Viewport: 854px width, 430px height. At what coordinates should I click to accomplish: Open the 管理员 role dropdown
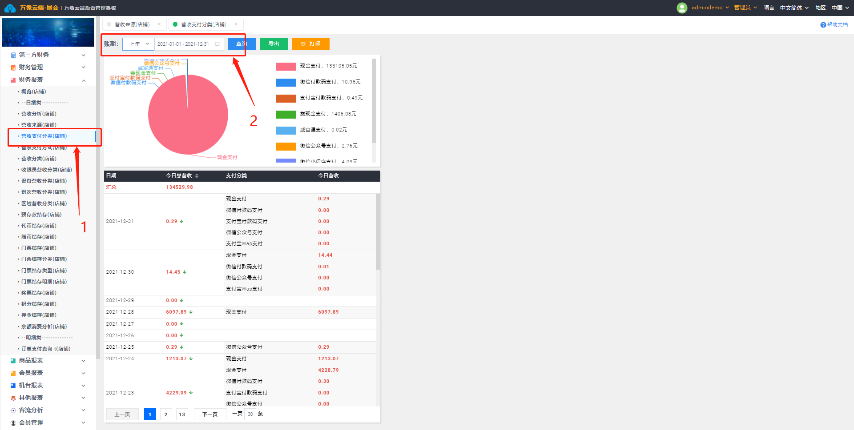(x=745, y=8)
